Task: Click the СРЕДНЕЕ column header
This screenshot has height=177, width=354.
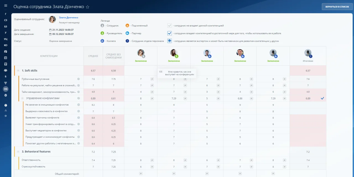Action: [x=93, y=56]
